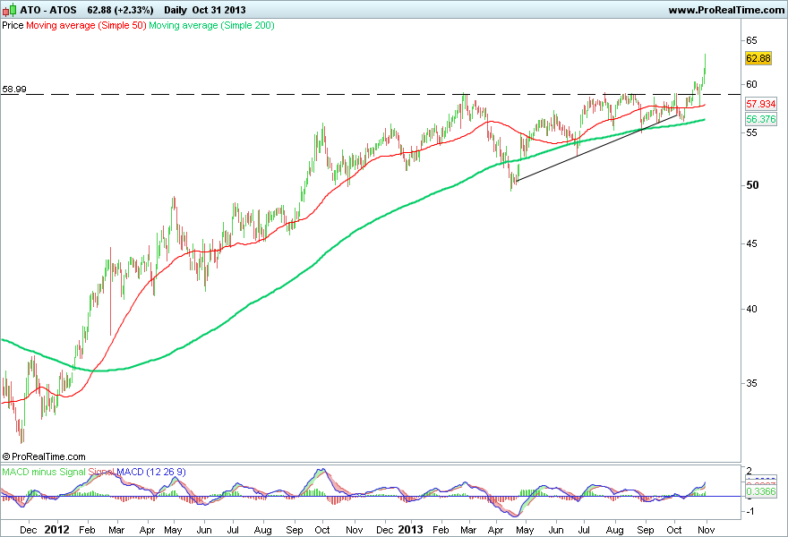Click the -1 label on MACD axis
The width and height of the screenshot is (788, 537).
coord(749,511)
